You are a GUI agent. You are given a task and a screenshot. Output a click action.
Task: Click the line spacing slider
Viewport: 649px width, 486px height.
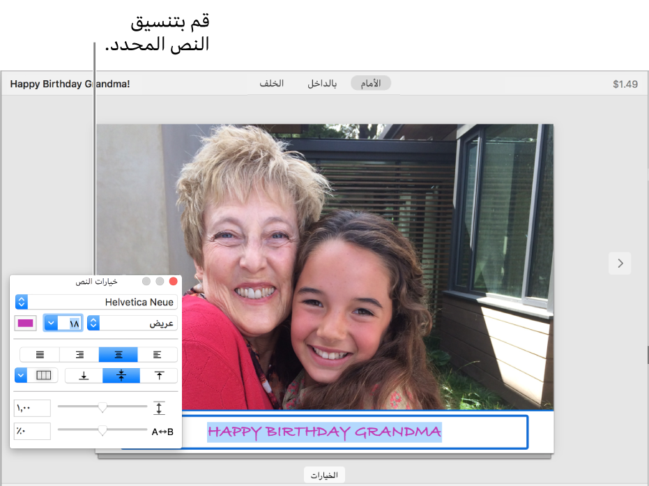102,407
